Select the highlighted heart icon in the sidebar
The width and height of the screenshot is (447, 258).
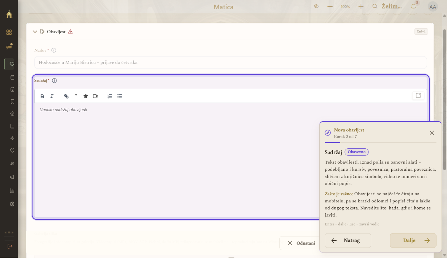(12, 64)
